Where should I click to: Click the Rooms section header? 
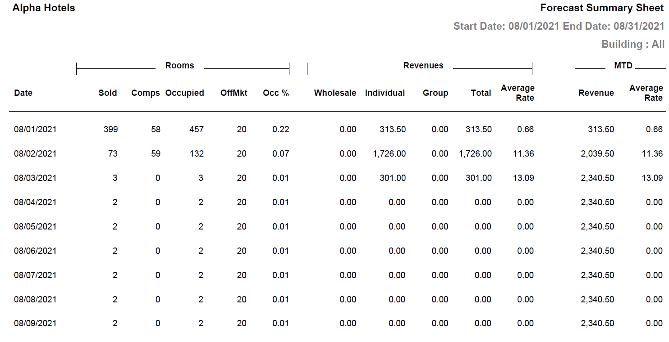[179, 65]
